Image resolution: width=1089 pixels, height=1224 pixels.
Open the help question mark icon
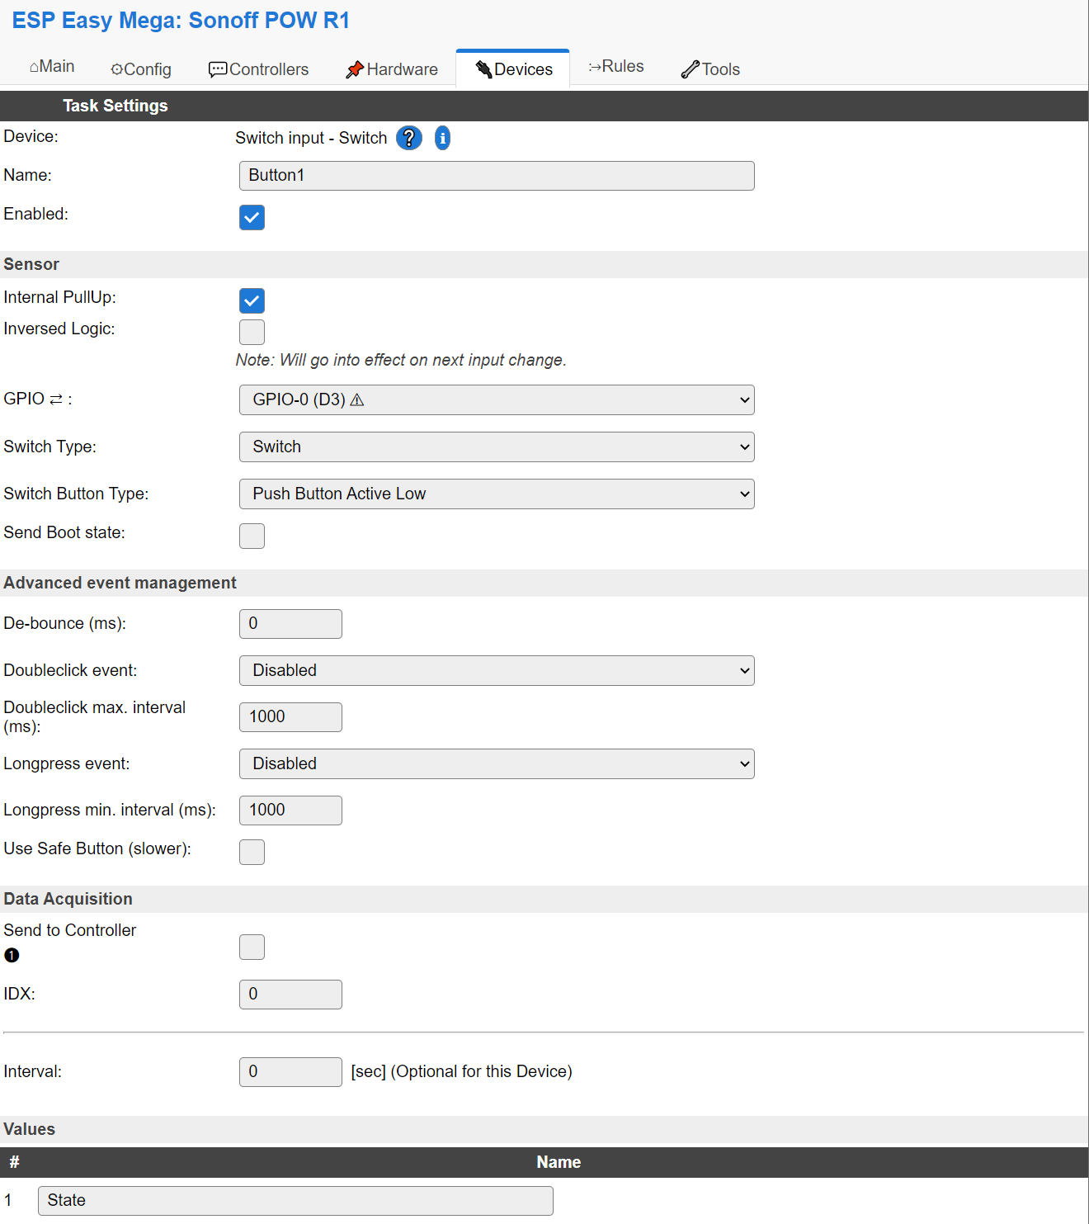pyautogui.click(x=409, y=138)
